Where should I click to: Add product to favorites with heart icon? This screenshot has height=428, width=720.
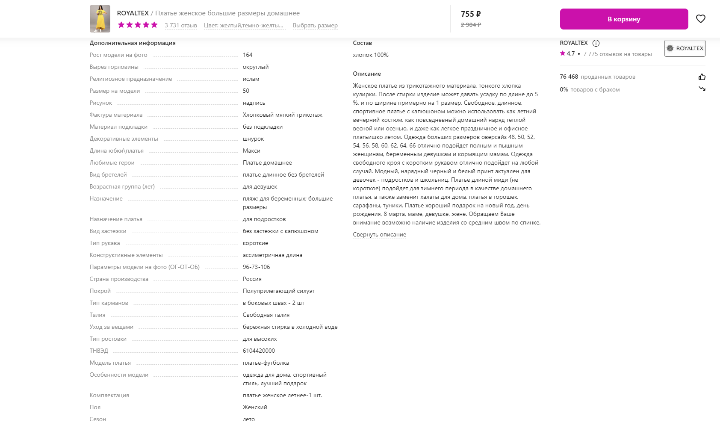point(700,19)
